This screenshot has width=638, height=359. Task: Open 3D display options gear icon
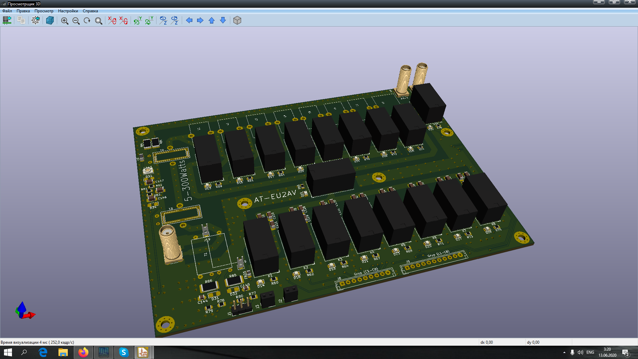(36, 21)
